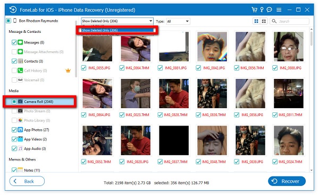This screenshot has height=195, width=319.
Task: Click the FoneLab app logo
Action: click(x=13, y=10)
